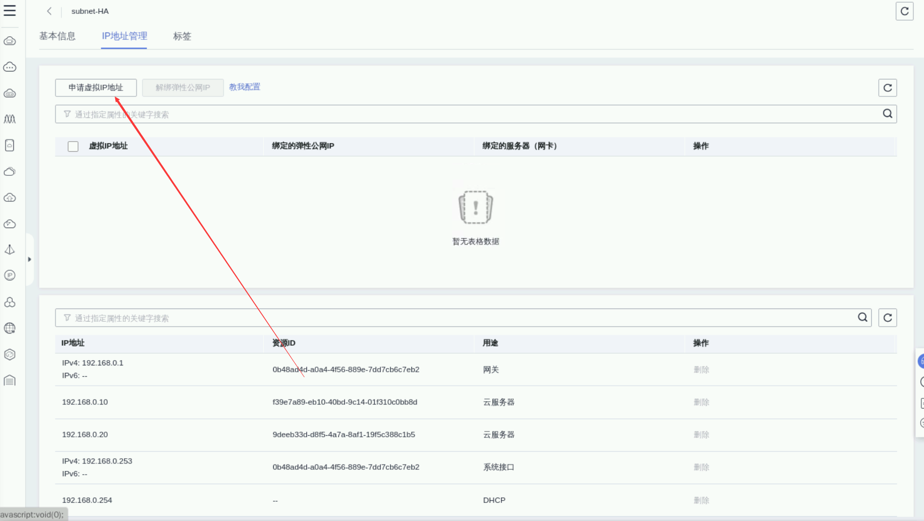
Task: Click the 绑定的弹性公网IP column header
Action: click(x=303, y=146)
